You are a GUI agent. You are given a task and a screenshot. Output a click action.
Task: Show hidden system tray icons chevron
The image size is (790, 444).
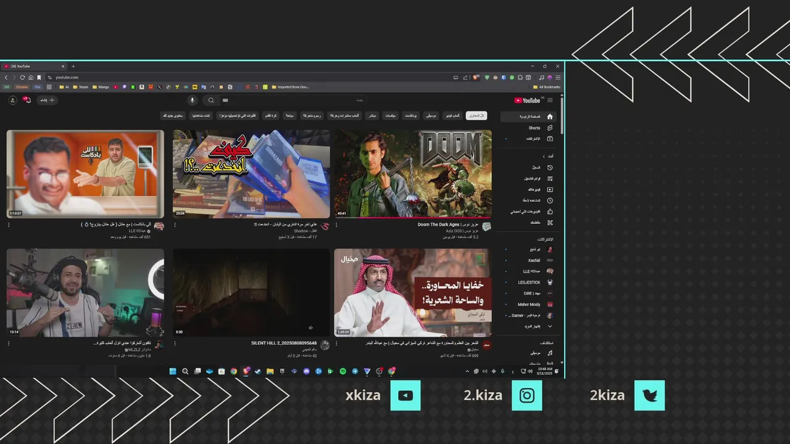click(467, 371)
